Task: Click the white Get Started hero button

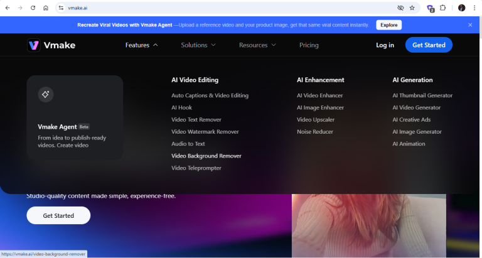Action: 58,215
